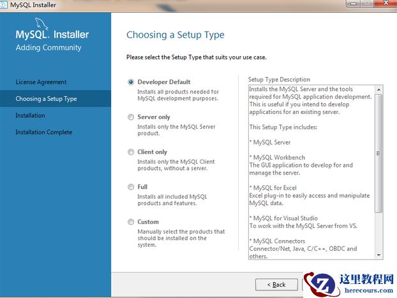Viewport: 397px width, 298px height.
Task: Open the License Agreement step in sidebar
Action: tap(41, 82)
